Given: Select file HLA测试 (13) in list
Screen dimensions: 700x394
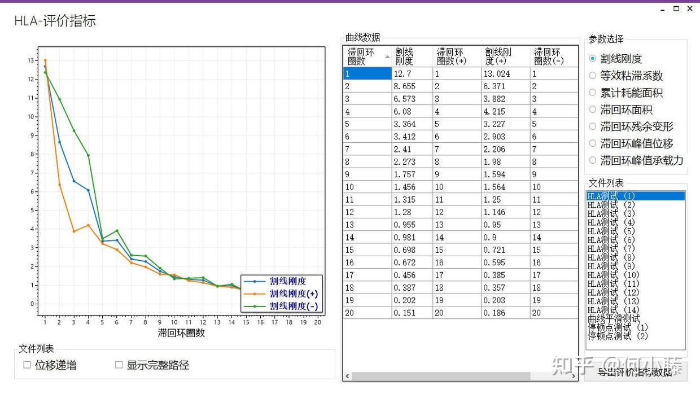Looking at the screenshot, I should pyautogui.click(x=636, y=301).
